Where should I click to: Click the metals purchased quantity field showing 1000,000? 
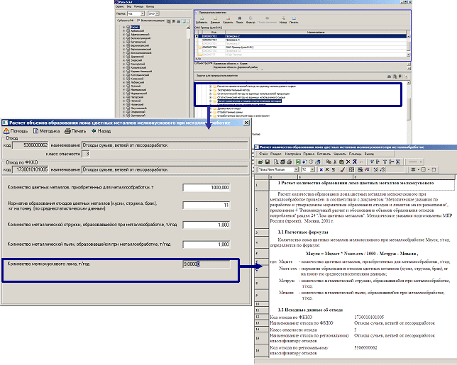(x=207, y=187)
